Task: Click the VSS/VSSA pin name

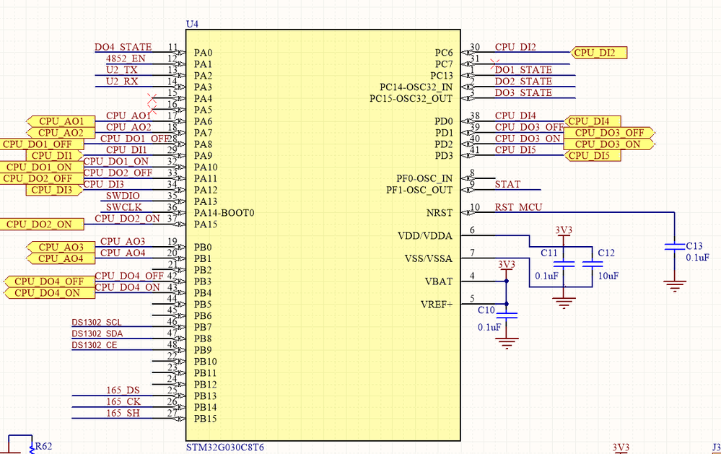Action: pos(429,258)
